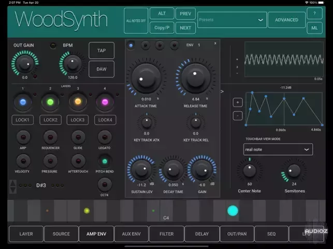
Task: Disable the PITCH BEND button
Action: (105, 161)
